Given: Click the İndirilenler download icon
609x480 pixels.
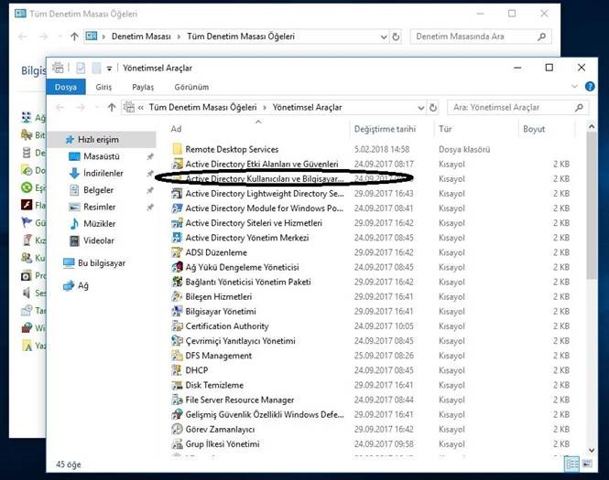Looking at the screenshot, I should pos(74,174).
